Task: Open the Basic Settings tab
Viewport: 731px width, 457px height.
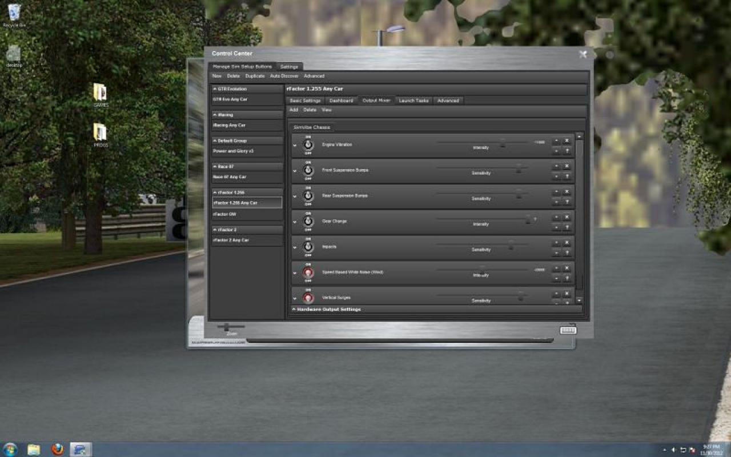Action: point(305,101)
